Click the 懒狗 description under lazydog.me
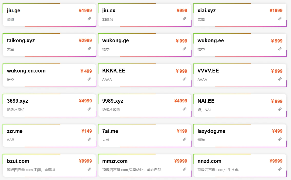291x180 pixels. pyautogui.click(x=201, y=140)
